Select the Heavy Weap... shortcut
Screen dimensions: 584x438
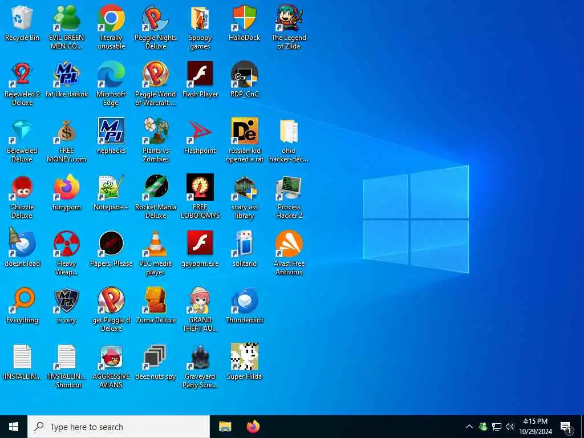(x=66, y=244)
